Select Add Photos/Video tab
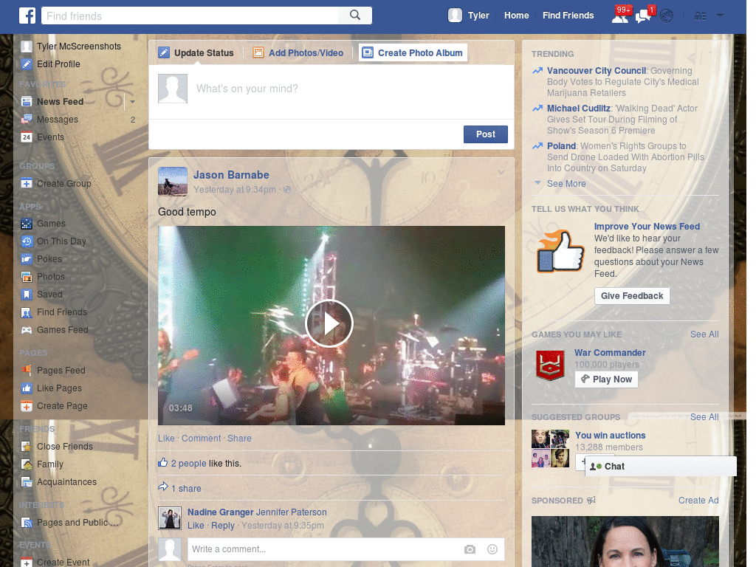The width and height of the screenshot is (756, 567). click(298, 53)
